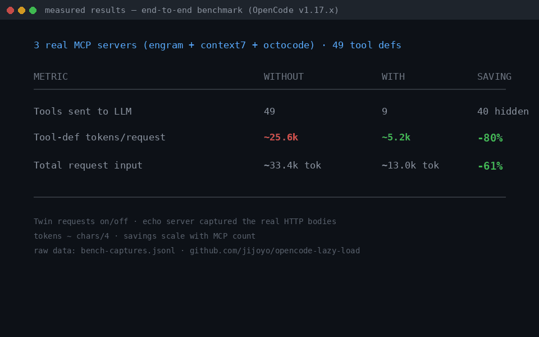Click 'raw data: bench-captures.jsonl' text
Image resolution: width=539 pixels, height=337 pixels.
pos(104,251)
